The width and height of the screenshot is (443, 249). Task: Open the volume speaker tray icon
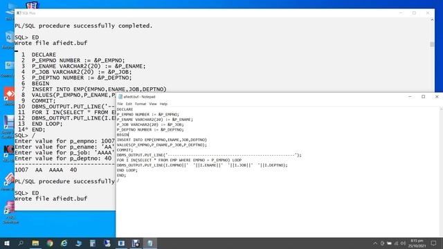click(403, 243)
